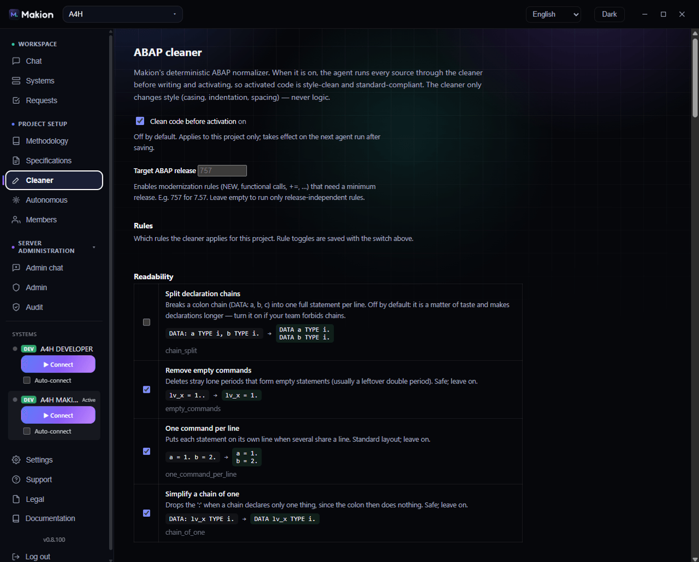Click the Requests checklist icon
This screenshot has width=699, height=562.
click(16, 100)
